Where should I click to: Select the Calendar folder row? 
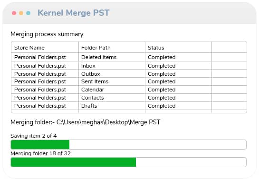point(129,90)
